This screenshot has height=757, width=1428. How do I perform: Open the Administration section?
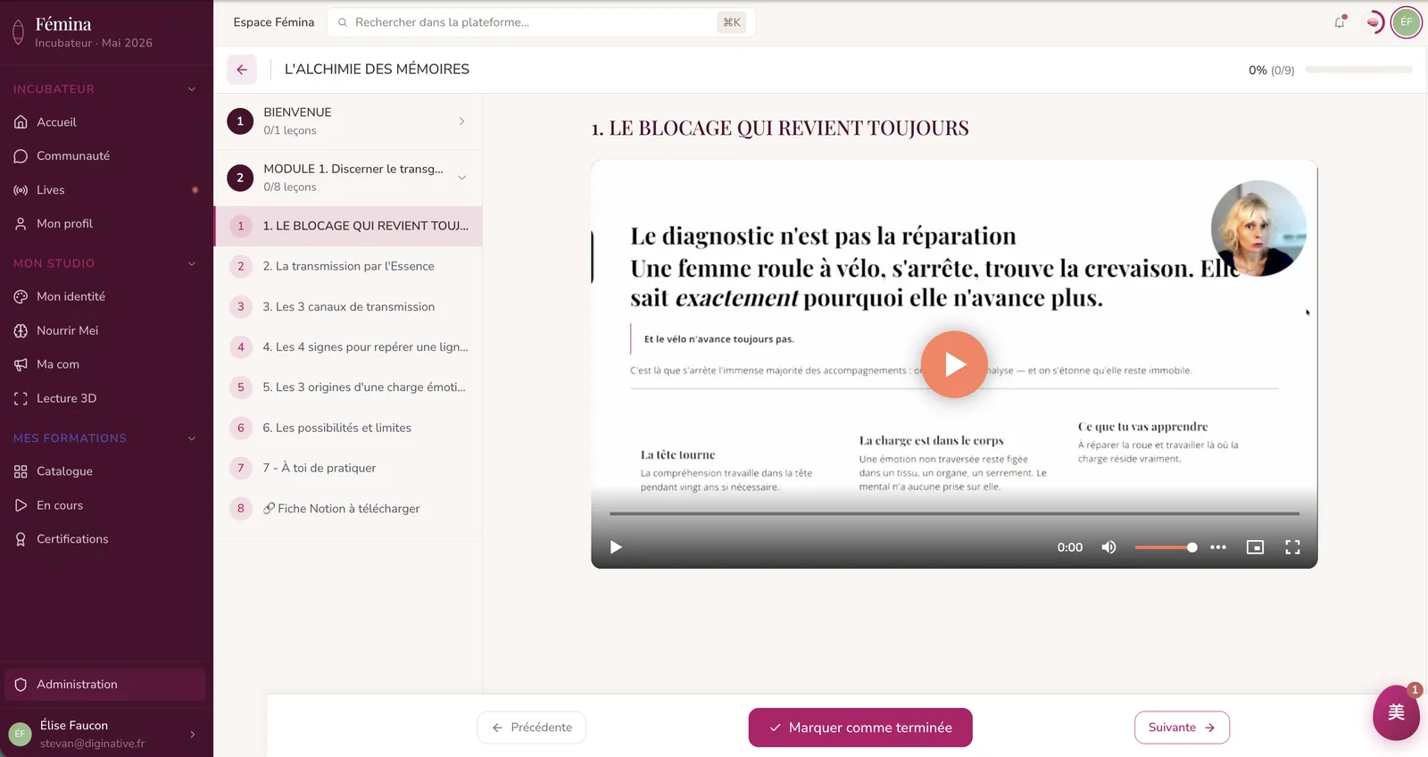coord(105,685)
